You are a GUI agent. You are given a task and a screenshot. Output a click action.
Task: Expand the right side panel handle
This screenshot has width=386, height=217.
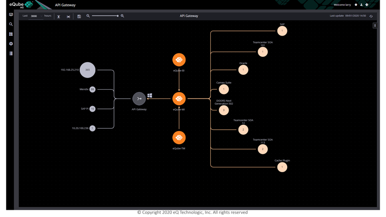tap(375, 26)
